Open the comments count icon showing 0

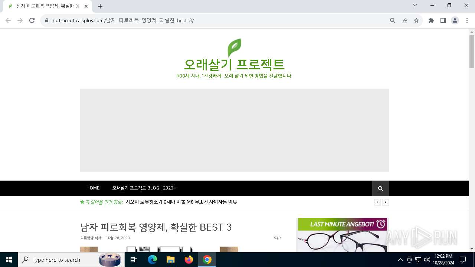point(277,238)
